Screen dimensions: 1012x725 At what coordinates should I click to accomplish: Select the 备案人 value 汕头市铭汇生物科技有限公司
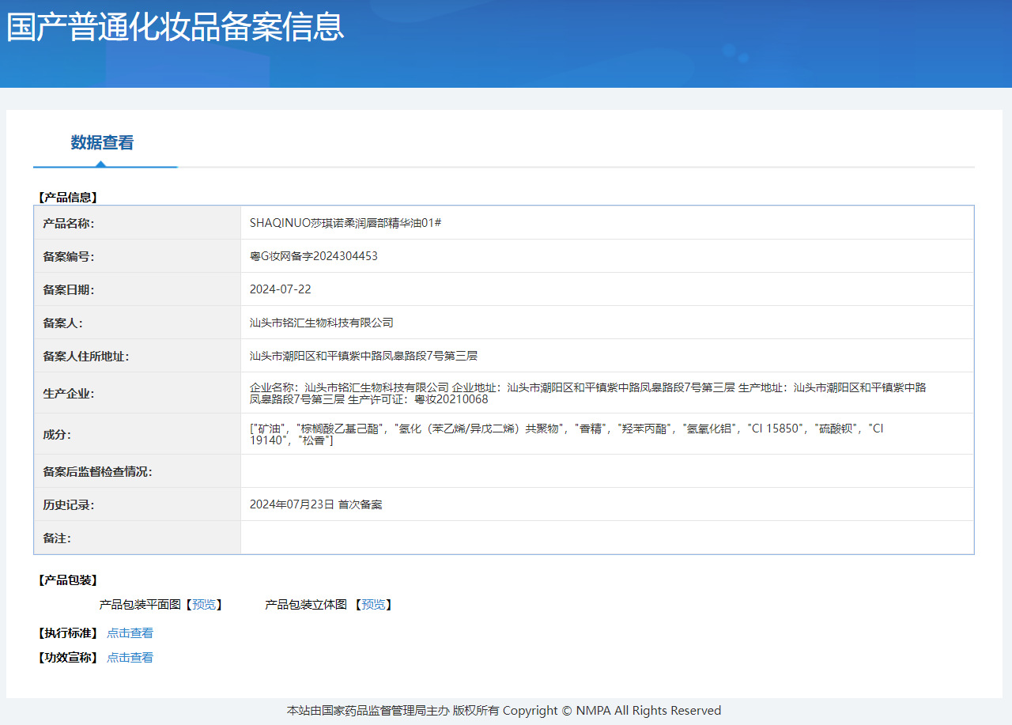(x=322, y=323)
